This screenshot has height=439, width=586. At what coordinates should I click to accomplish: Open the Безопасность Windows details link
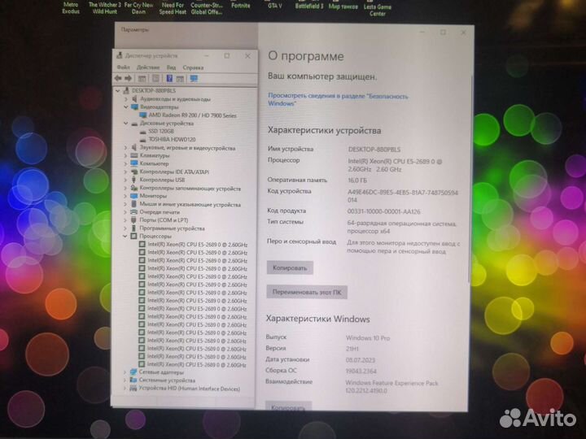point(338,100)
